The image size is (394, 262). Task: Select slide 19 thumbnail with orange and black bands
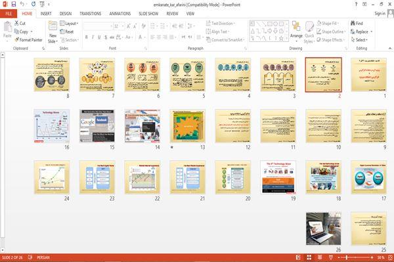coord(278,177)
